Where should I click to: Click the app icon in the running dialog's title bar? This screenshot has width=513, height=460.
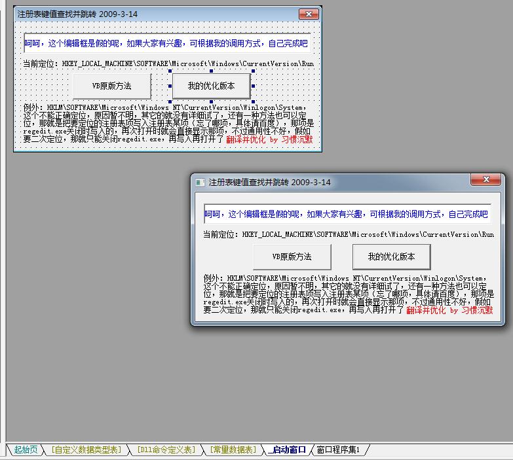(200, 183)
